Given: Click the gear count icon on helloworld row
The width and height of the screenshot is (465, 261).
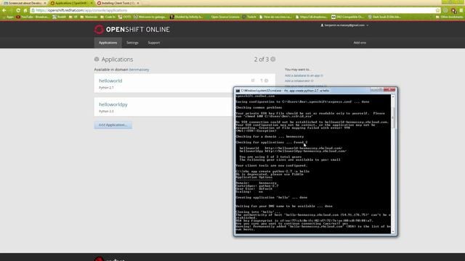Looking at the screenshot, I should click(x=267, y=80).
